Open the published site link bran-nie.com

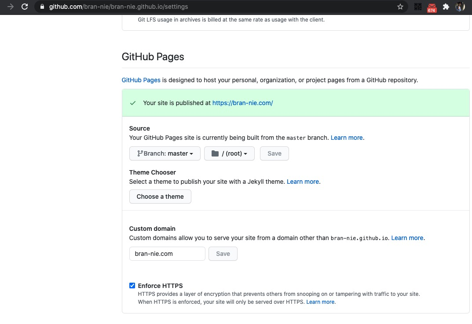pos(242,103)
